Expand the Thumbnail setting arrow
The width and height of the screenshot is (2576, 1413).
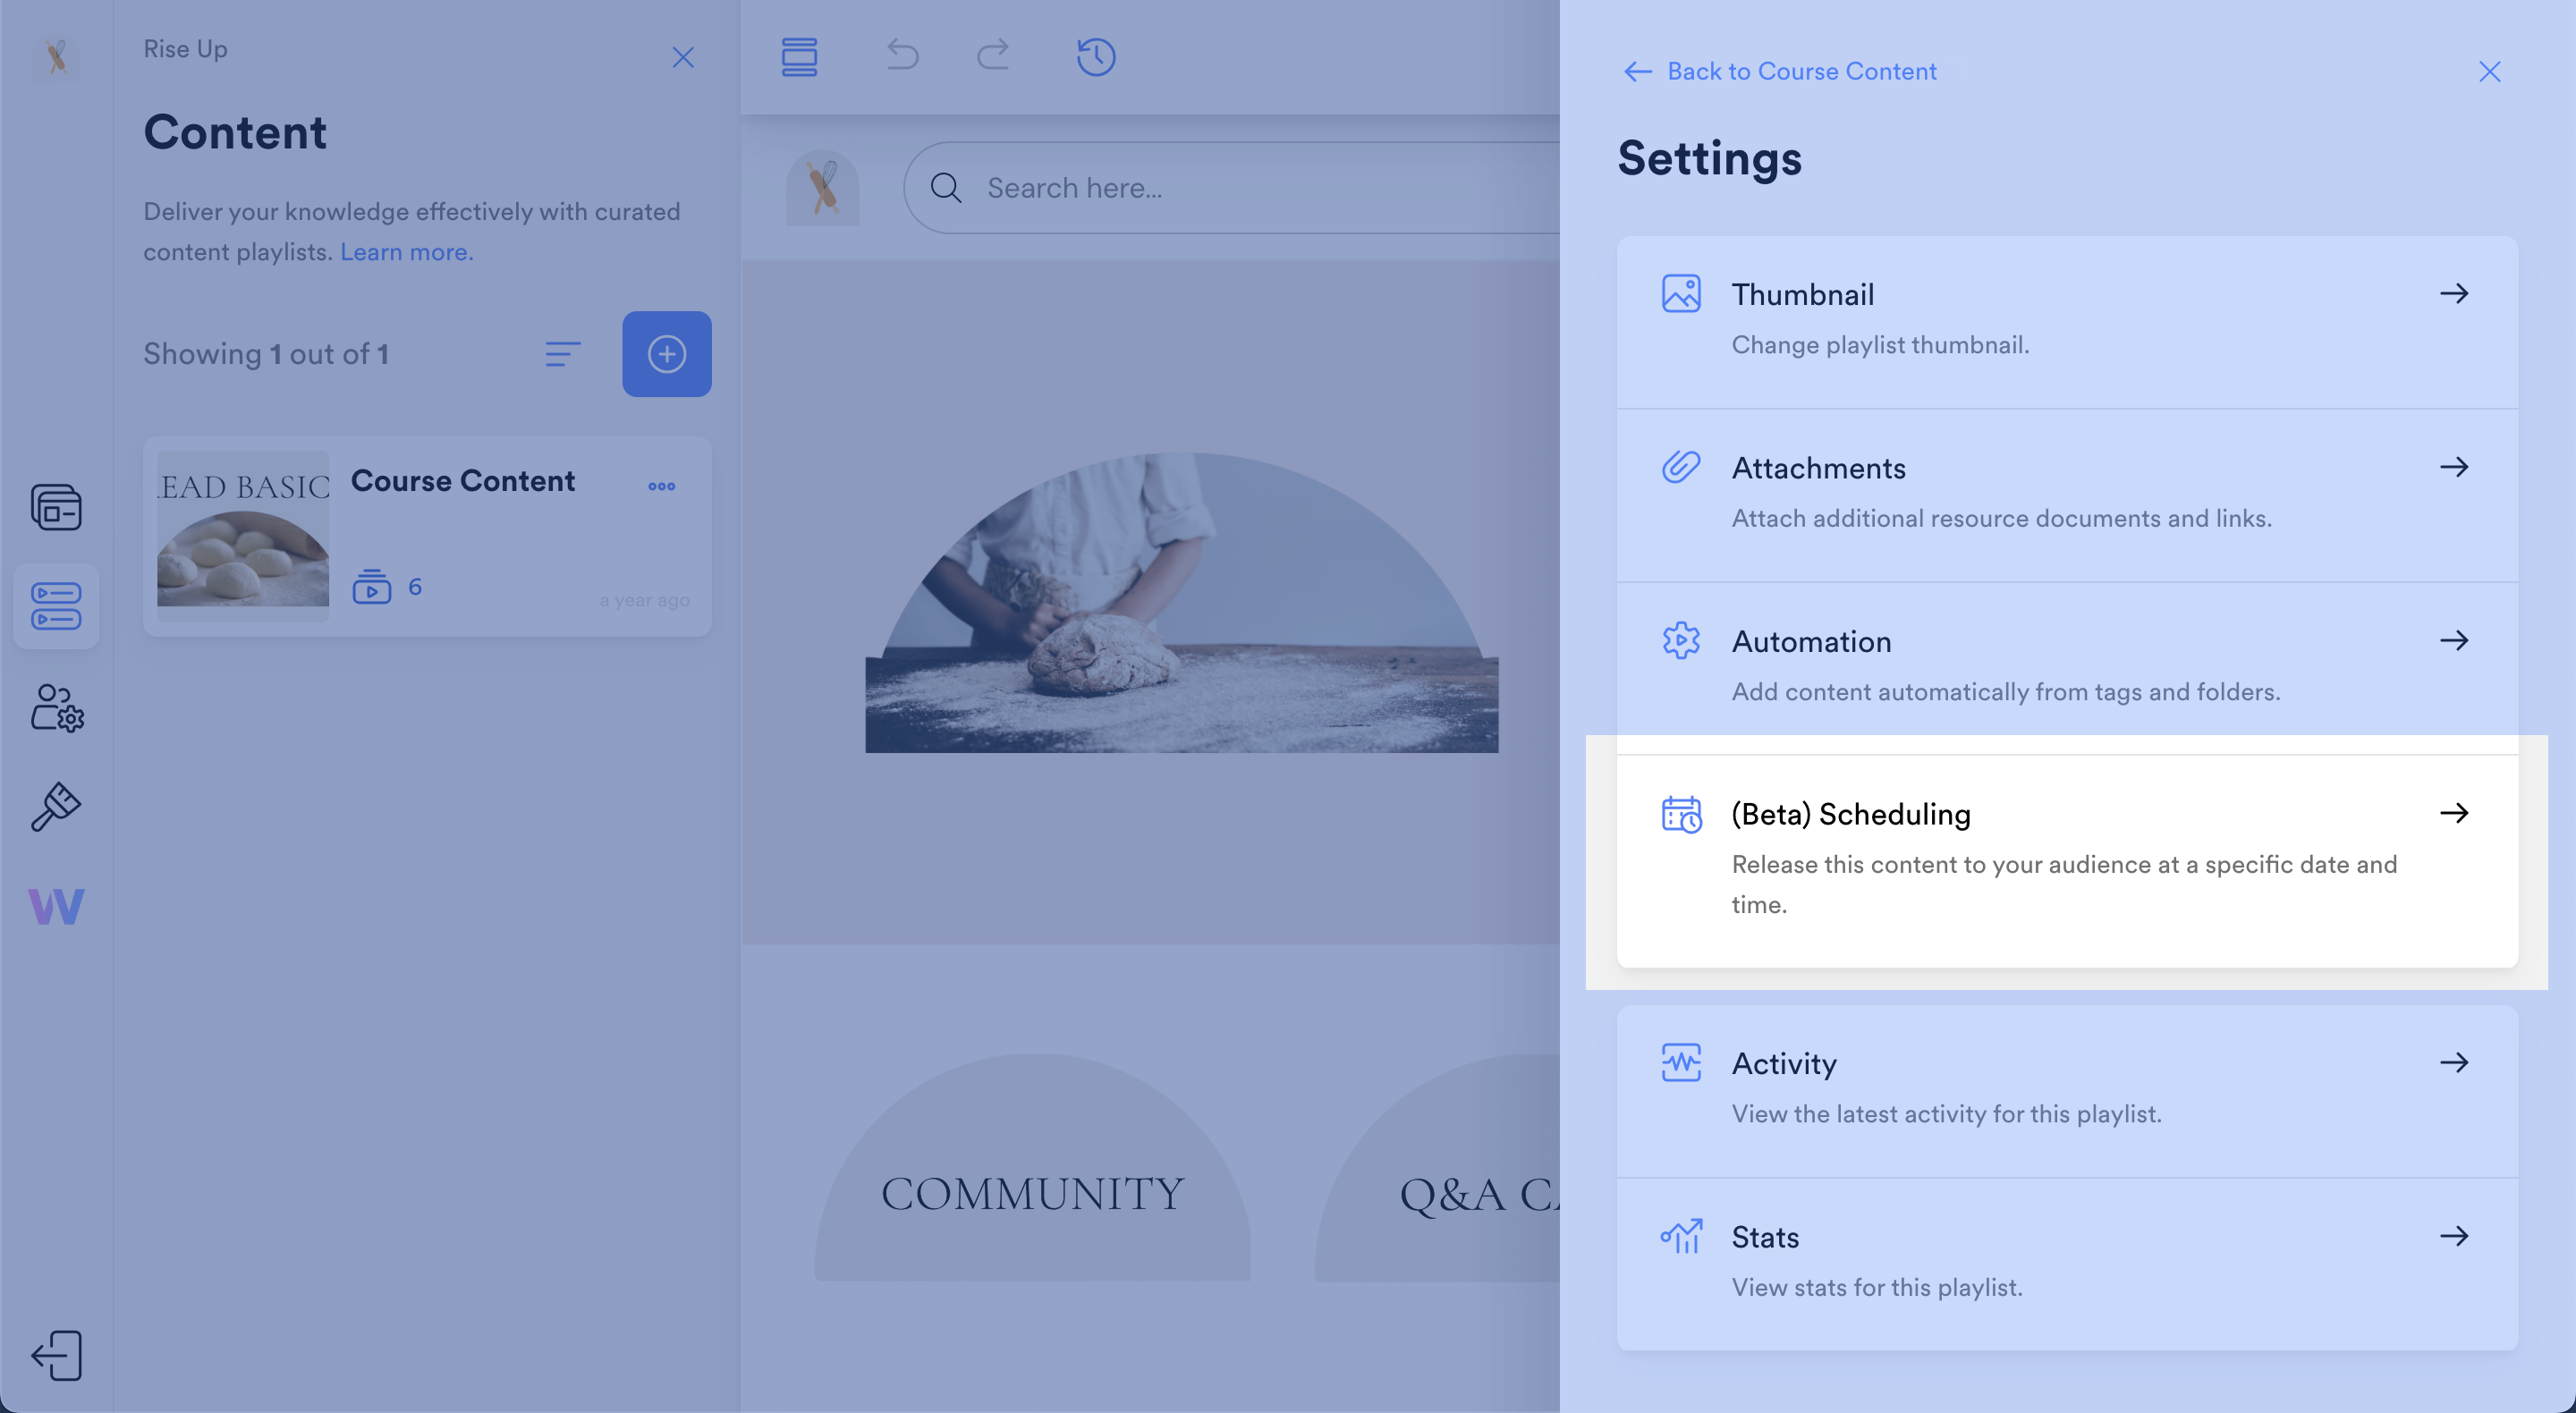click(2453, 294)
